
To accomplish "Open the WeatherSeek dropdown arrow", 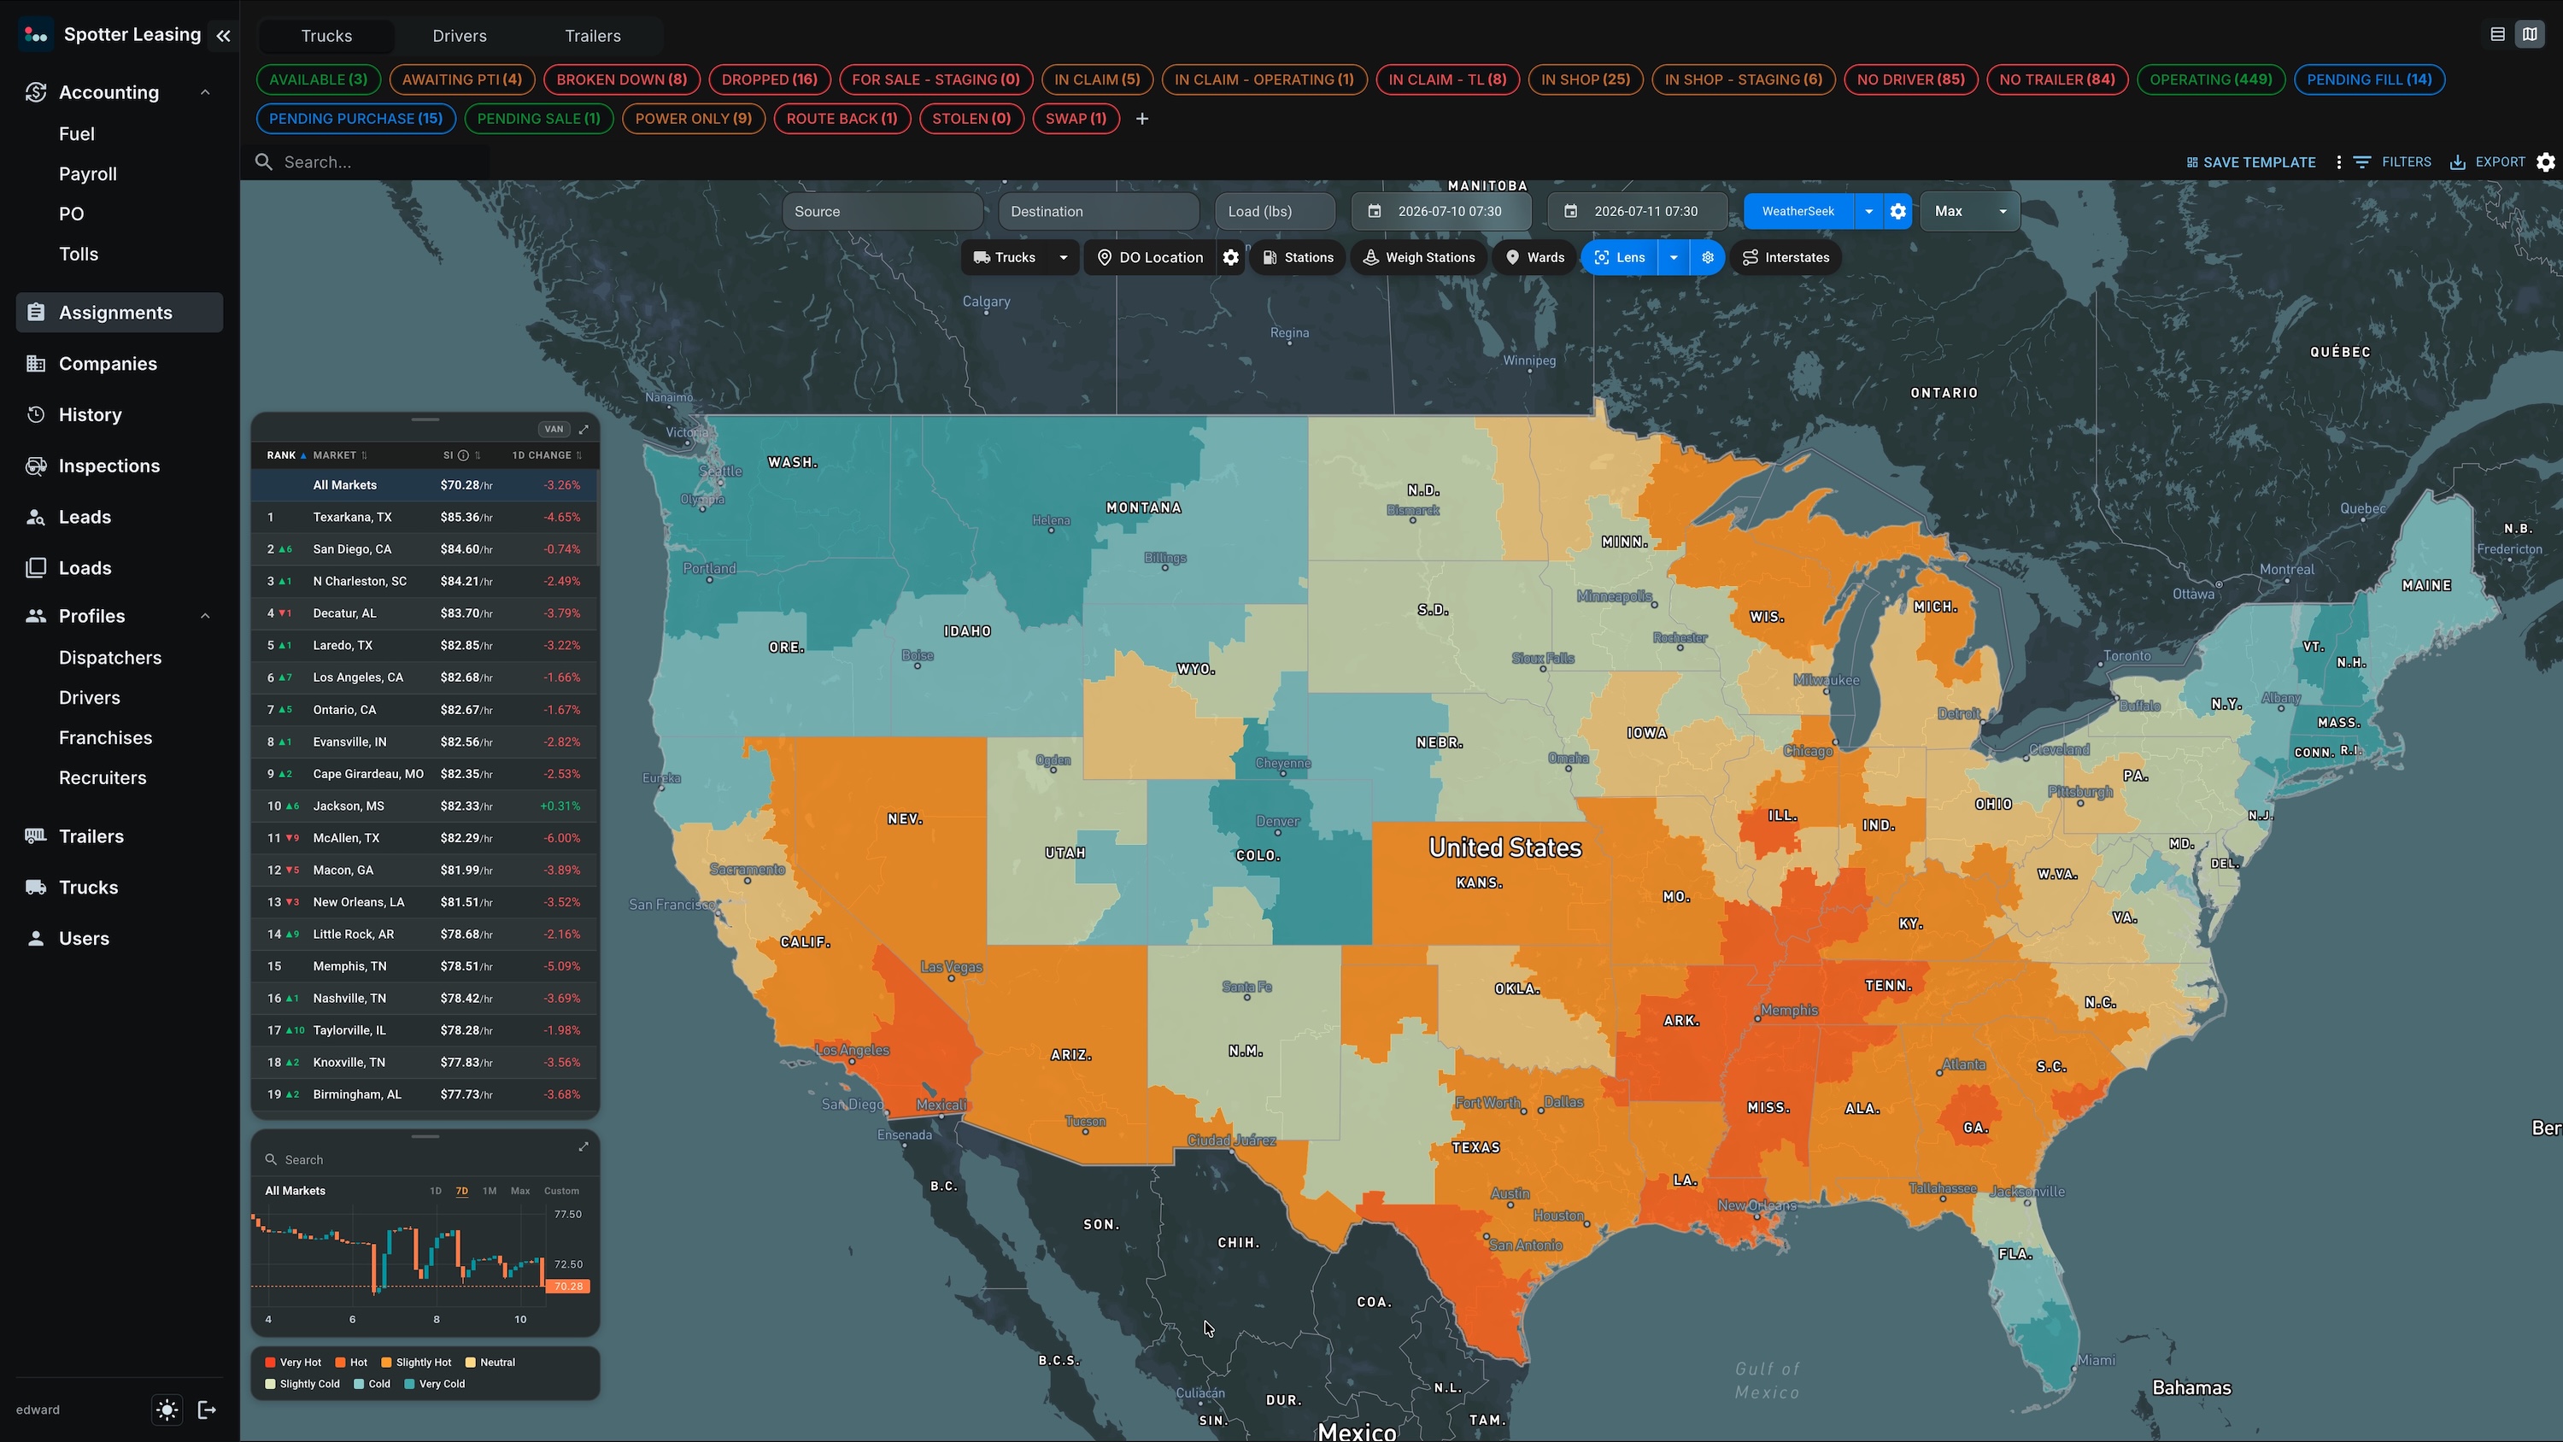I will [1868, 211].
